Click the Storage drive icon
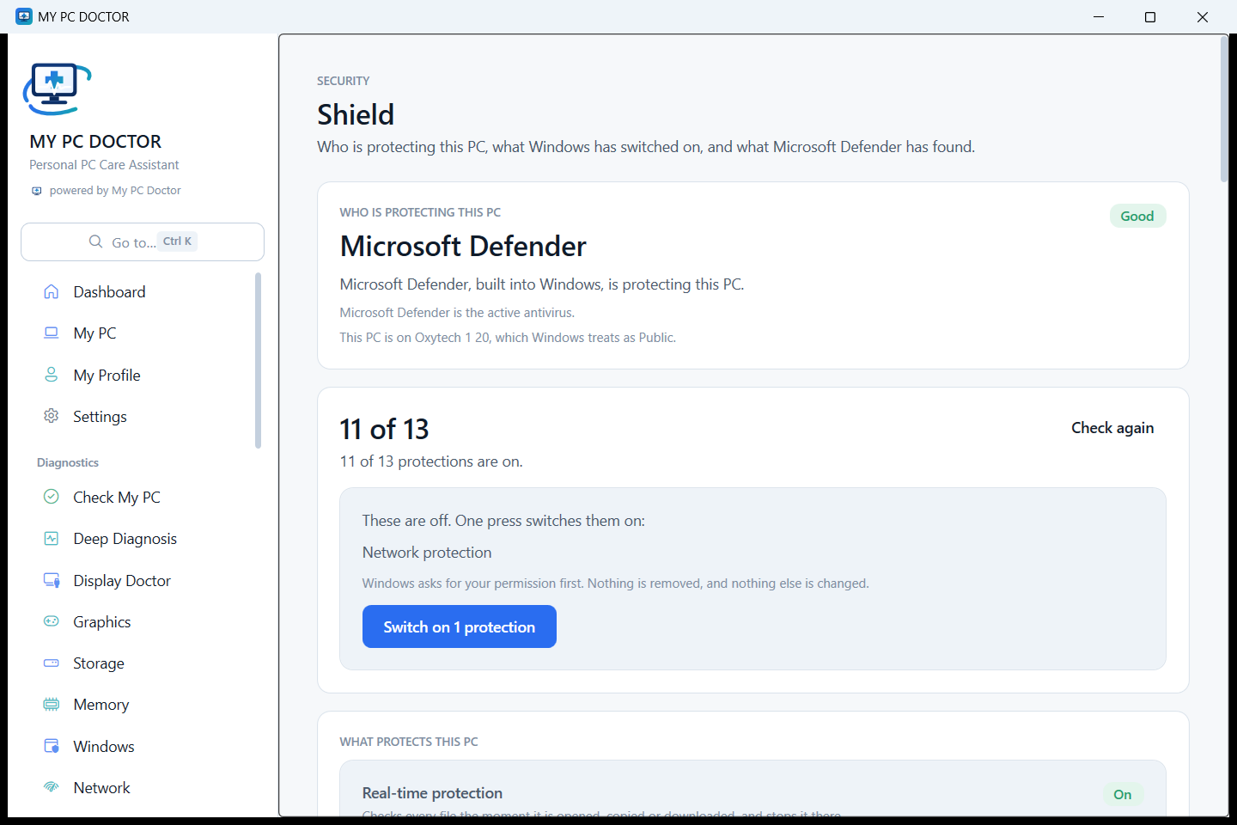This screenshot has width=1237, height=825. (x=52, y=663)
